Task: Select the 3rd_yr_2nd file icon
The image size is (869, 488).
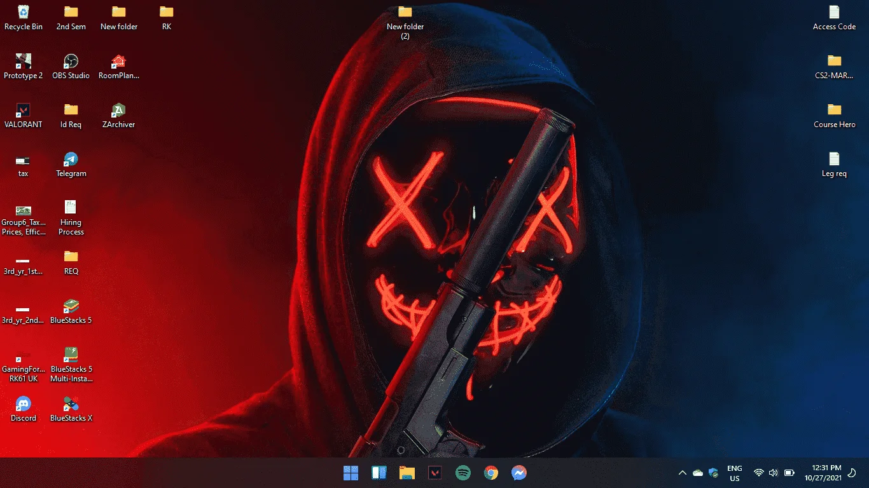Action: (24, 315)
